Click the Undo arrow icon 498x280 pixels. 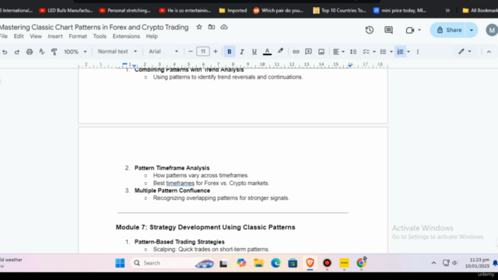pos(5,52)
